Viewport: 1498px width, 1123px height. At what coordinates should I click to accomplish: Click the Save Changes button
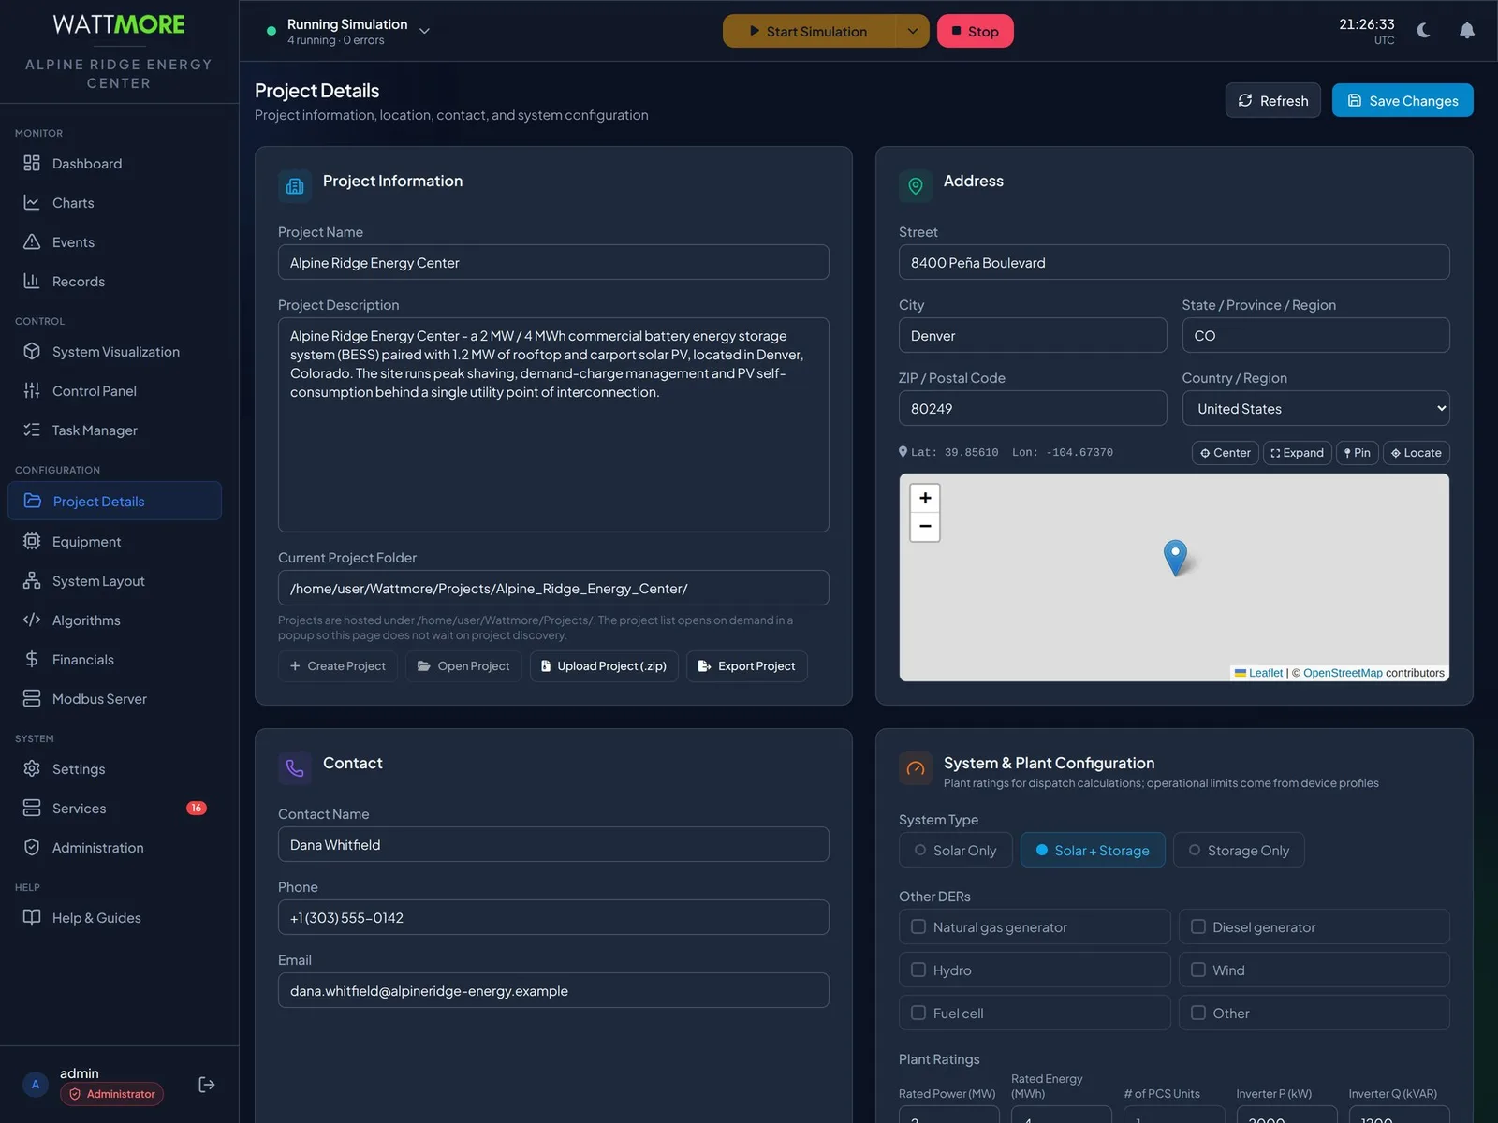[1403, 100]
